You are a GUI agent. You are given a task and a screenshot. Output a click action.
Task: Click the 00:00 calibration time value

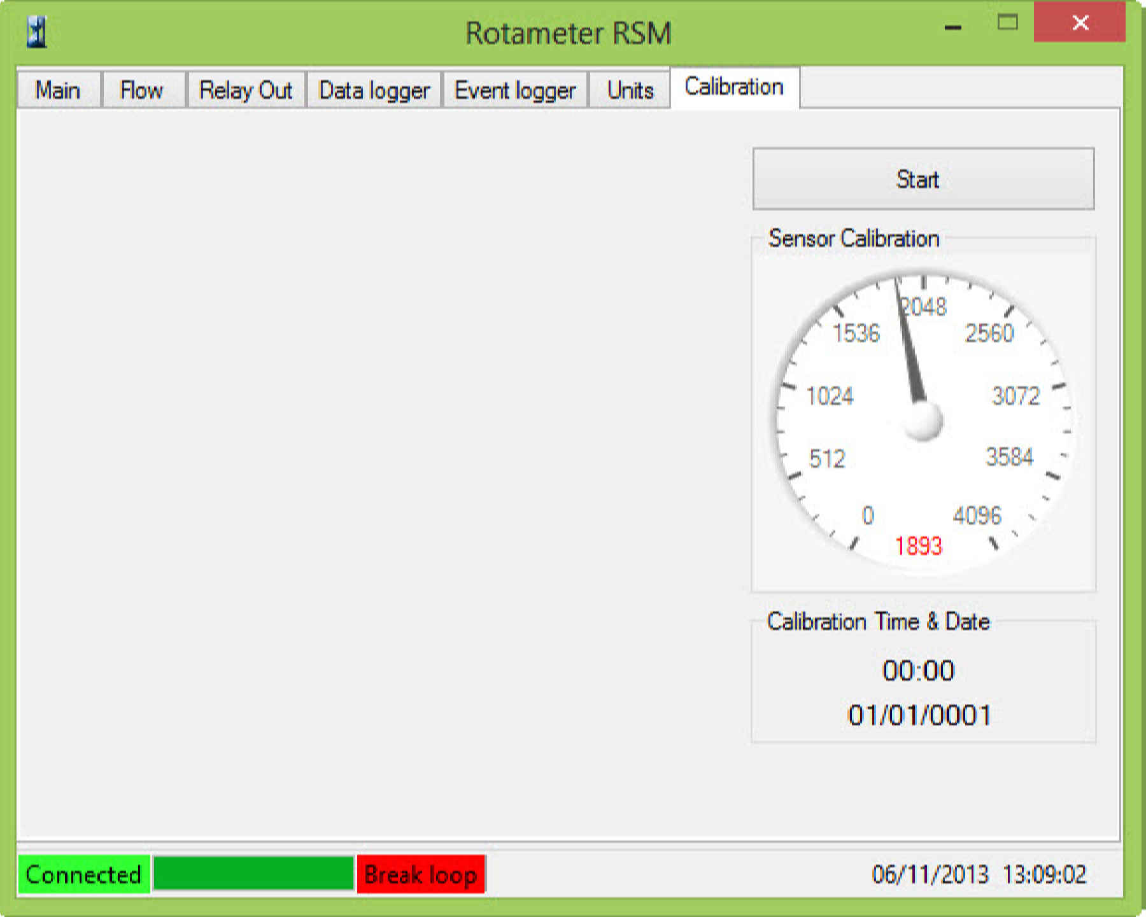pos(918,671)
